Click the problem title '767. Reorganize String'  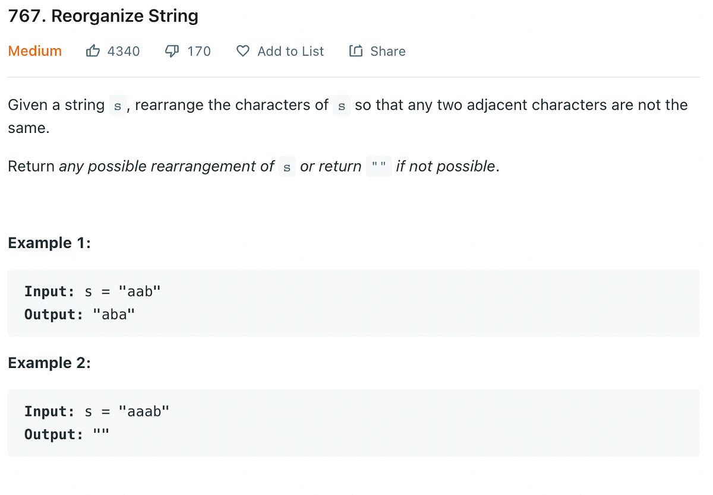point(103,16)
